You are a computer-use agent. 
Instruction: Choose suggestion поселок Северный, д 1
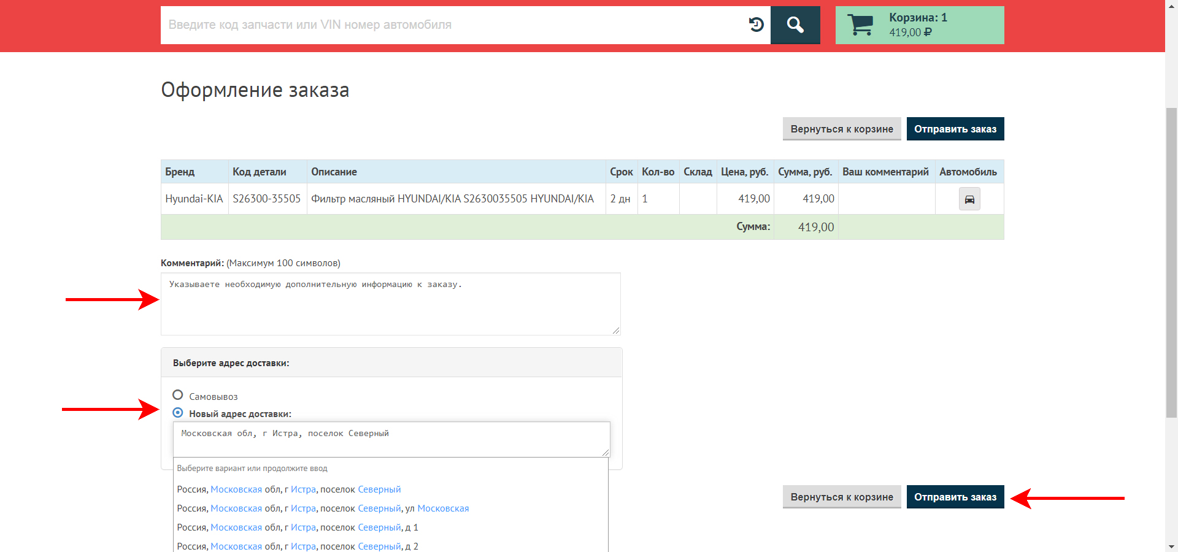[x=391, y=527]
